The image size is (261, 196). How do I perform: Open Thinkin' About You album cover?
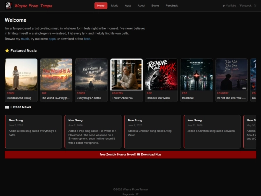126,75
